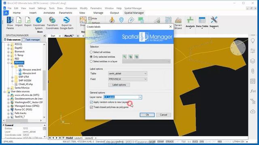
Task: Click the new drawing tab plus button
Action: (x=83, y=36)
